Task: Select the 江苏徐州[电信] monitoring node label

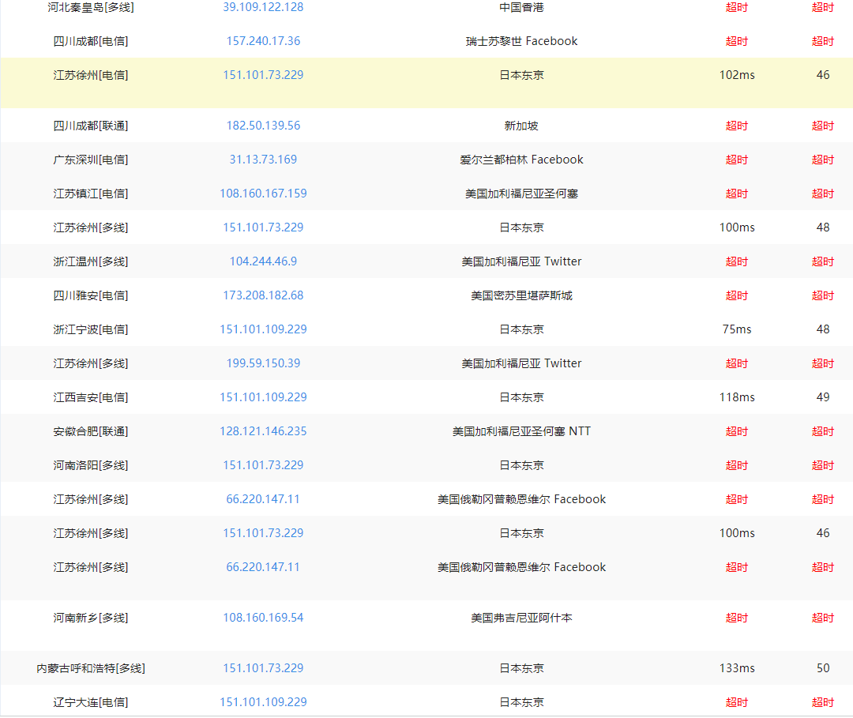Action: [x=89, y=75]
